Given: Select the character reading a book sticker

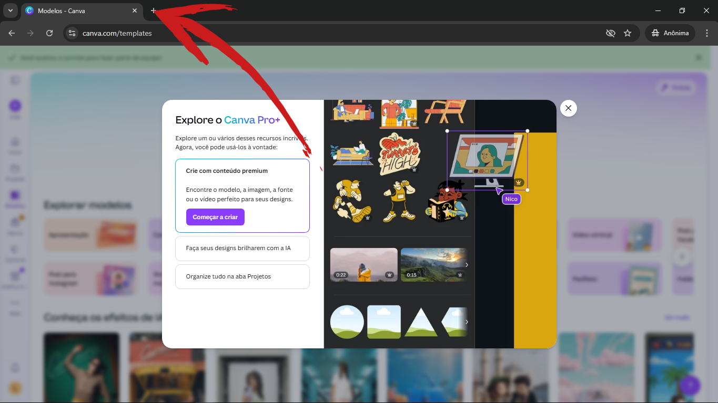Looking at the screenshot, I should click(446, 202).
